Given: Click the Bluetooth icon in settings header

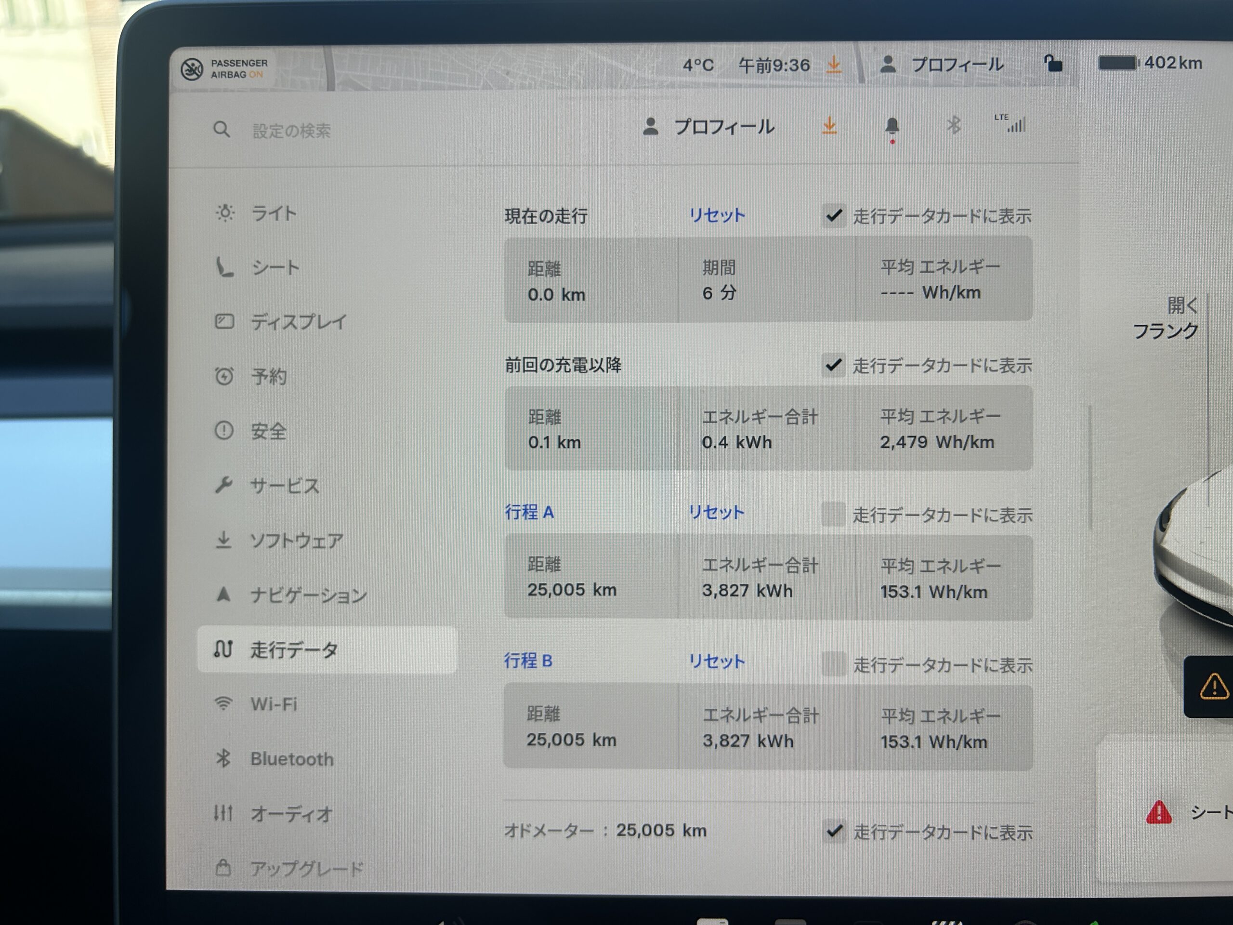Looking at the screenshot, I should click(953, 125).
